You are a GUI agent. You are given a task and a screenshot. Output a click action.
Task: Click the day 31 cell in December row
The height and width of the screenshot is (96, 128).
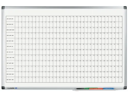(x=121, y=80)
